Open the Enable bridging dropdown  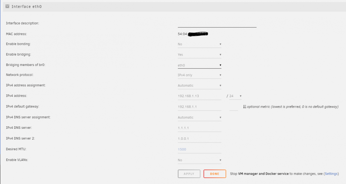(x=200, y=55)
